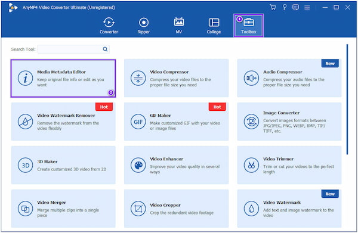Image resolution: width=358 pixels, height=233 pixels.
Task: Click the Video Merger title
Action: point(51,203)
